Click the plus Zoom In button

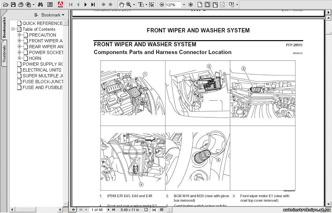coord(191,5)
